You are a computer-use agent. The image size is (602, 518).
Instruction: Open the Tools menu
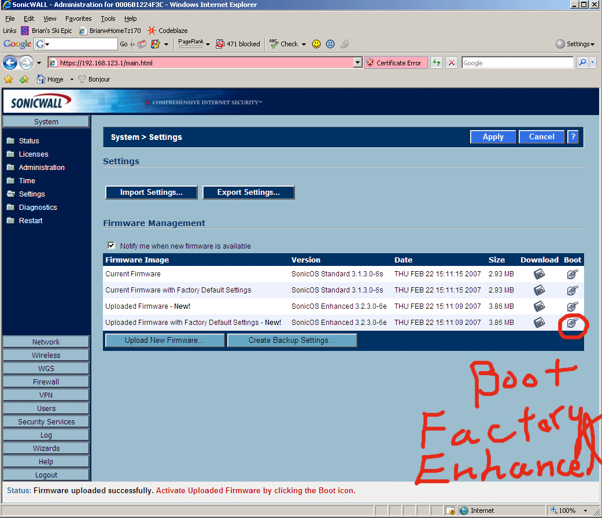(108, 18)
